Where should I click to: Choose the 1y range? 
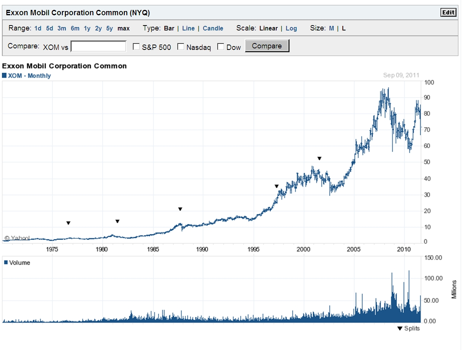87,28
